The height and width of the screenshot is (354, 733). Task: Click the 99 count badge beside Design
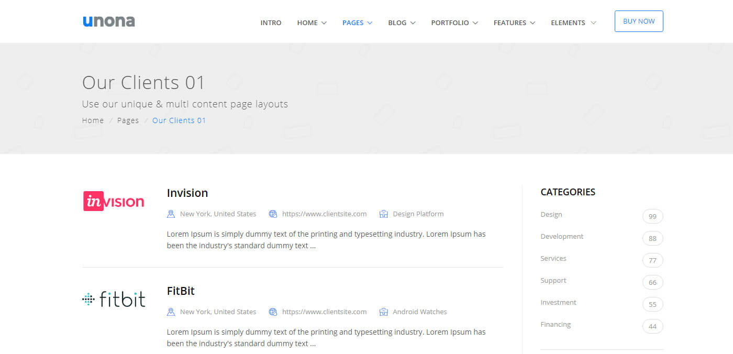652,216
